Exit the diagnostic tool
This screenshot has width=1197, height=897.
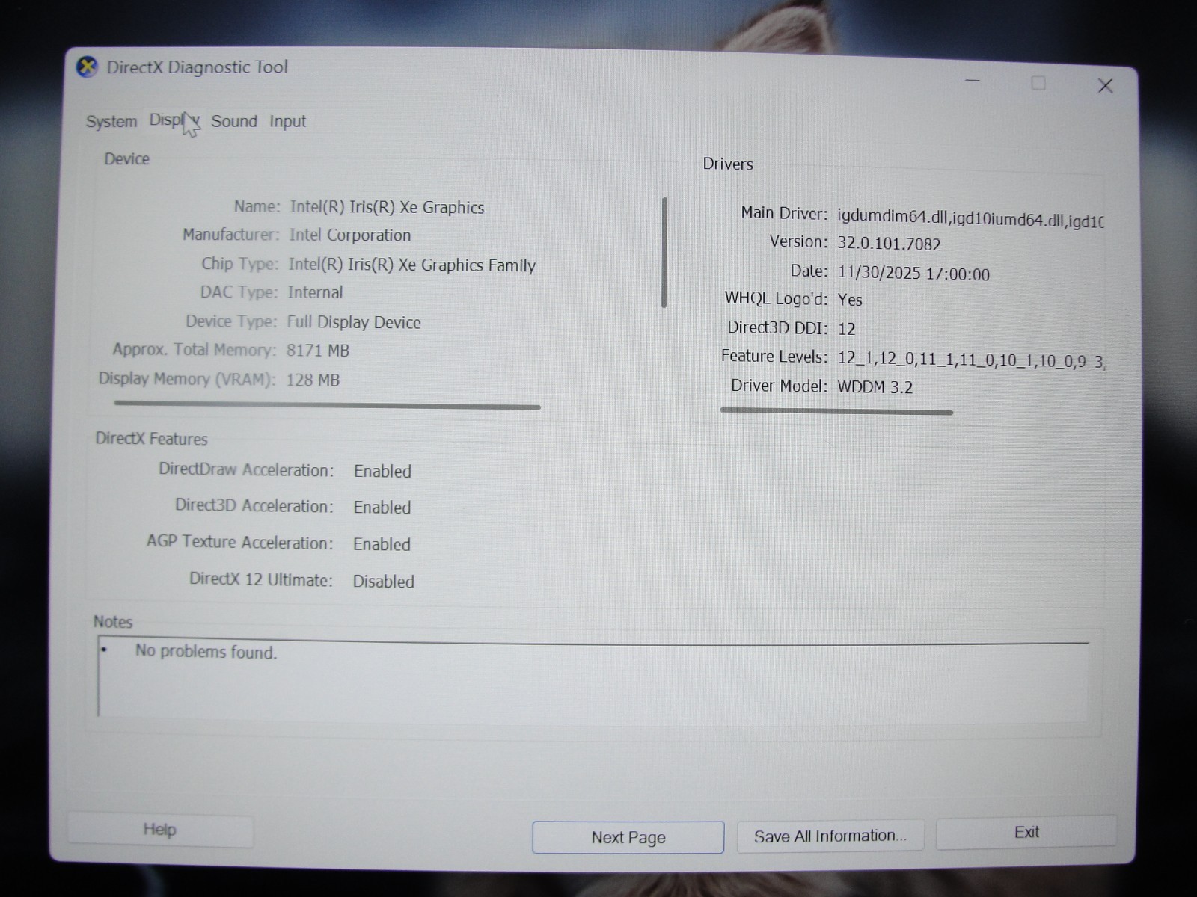click(1026, 832)
